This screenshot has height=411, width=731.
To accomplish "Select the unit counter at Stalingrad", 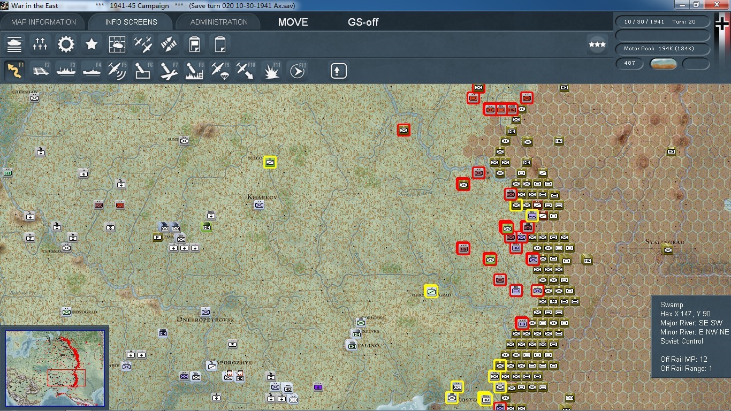I will click(668, 249).
